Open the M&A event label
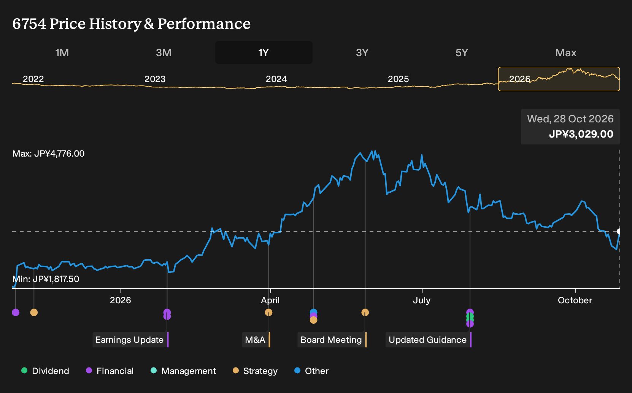 point(256,340)
